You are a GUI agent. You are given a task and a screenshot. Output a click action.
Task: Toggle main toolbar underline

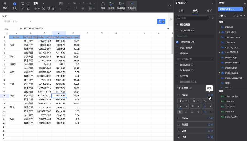(76, 9)
